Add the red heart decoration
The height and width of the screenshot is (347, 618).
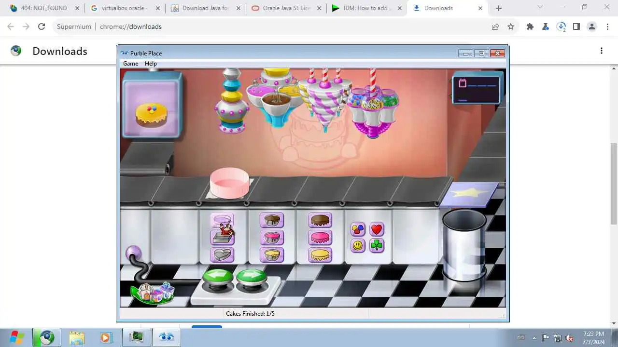coord(377,229)
